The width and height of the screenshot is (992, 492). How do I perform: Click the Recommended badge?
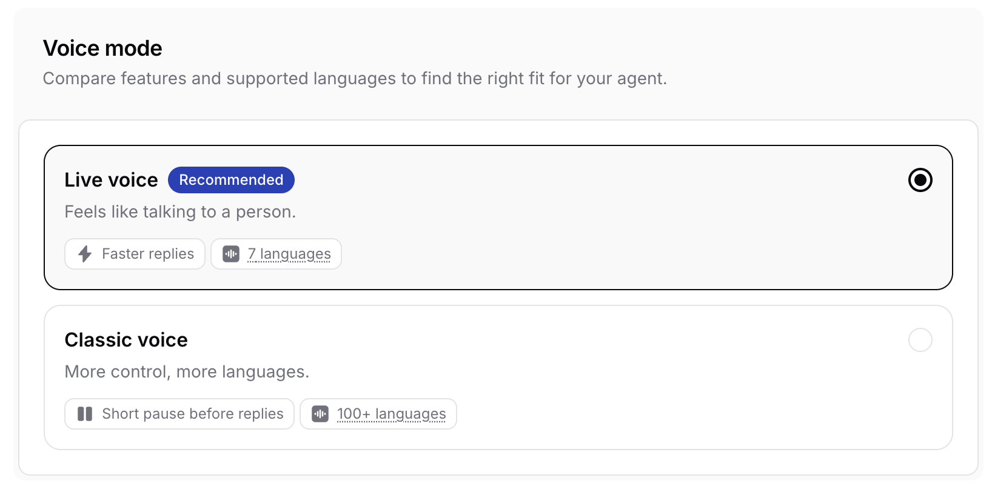point(231,180)
